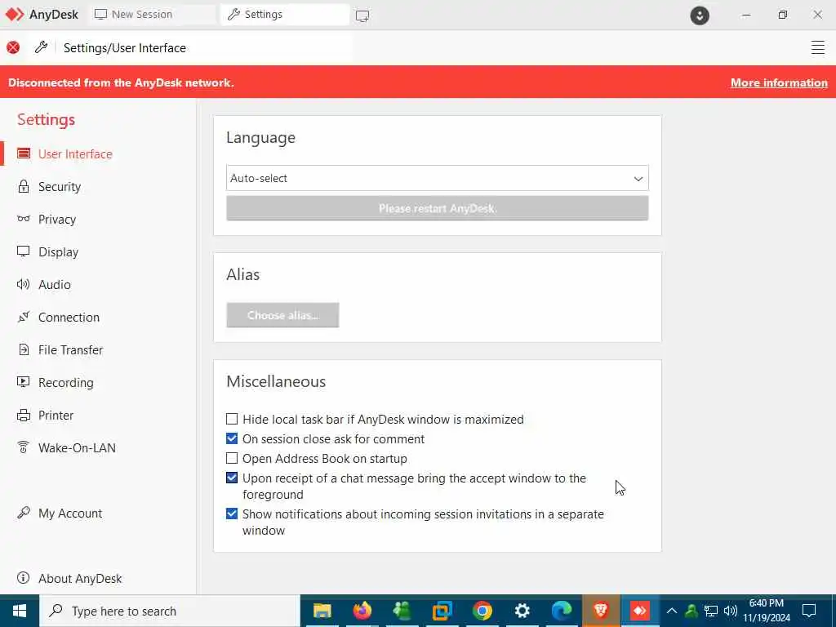The height and width of the screenshot is (627, 836).
Task: Open About AnyDesk page
Action: [80, 579]
